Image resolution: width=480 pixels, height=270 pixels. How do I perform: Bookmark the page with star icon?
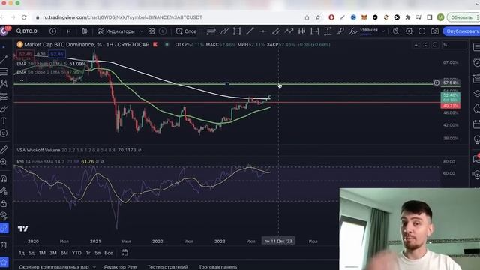[x=318, y=17]
